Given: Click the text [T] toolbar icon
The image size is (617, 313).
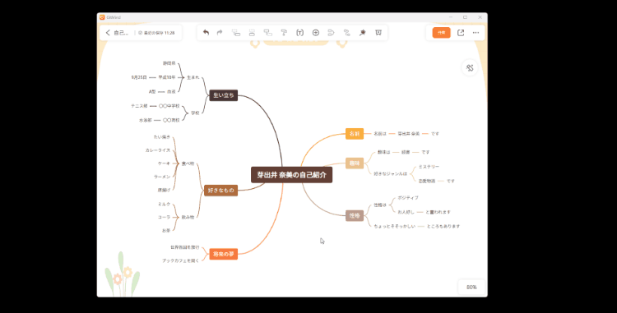Looking at the screenshot, I should pyautogui.click(x=299, y=33).
